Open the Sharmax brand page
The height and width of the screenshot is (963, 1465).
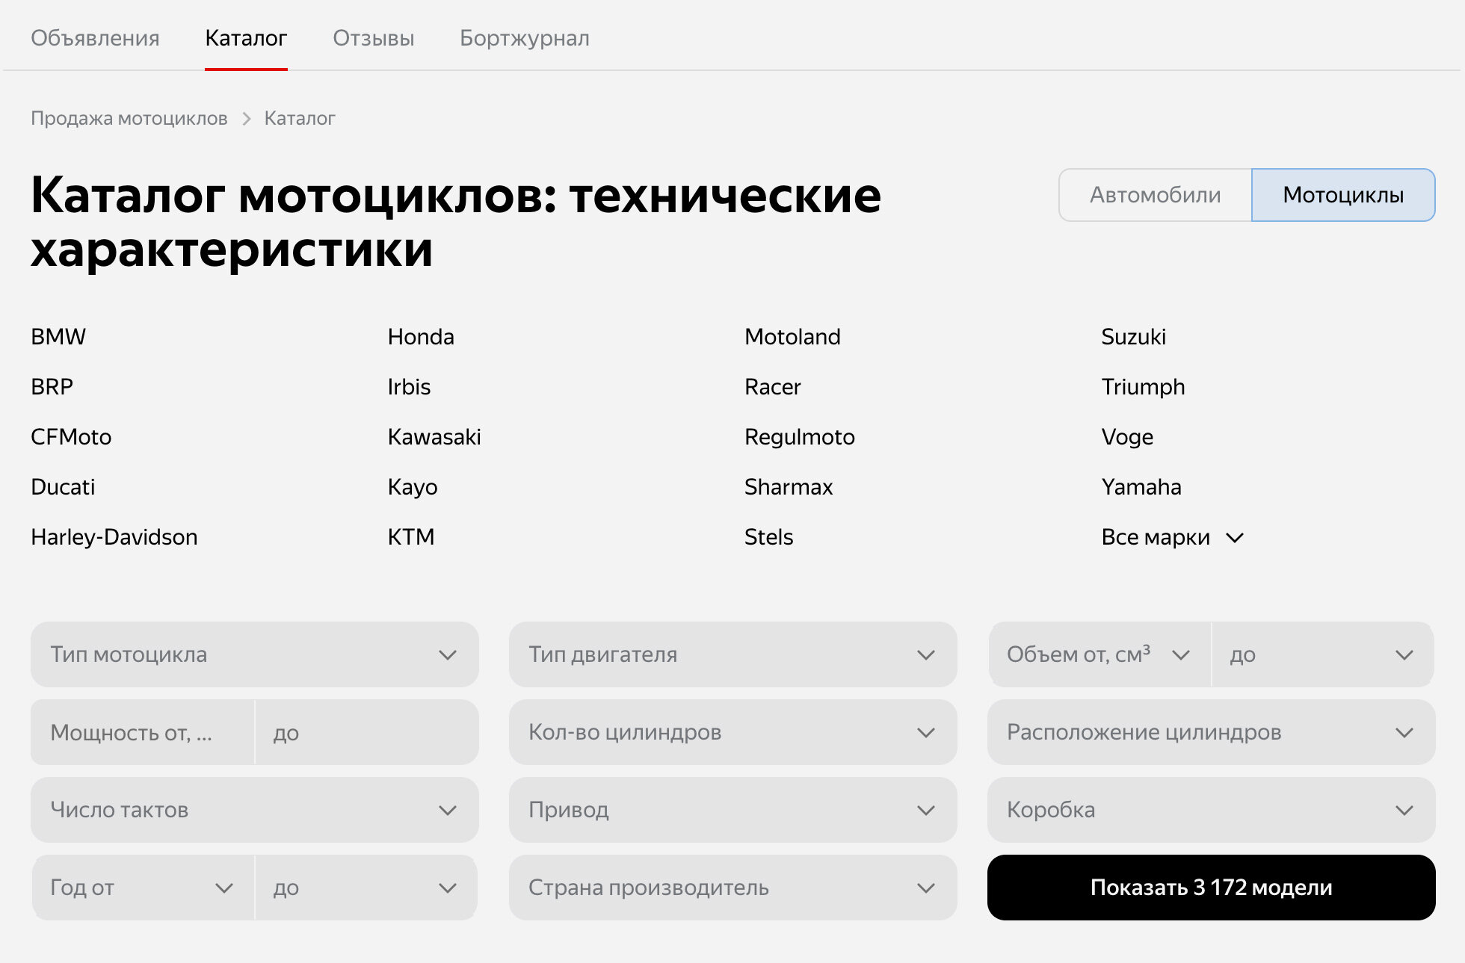tap(789, 487)
